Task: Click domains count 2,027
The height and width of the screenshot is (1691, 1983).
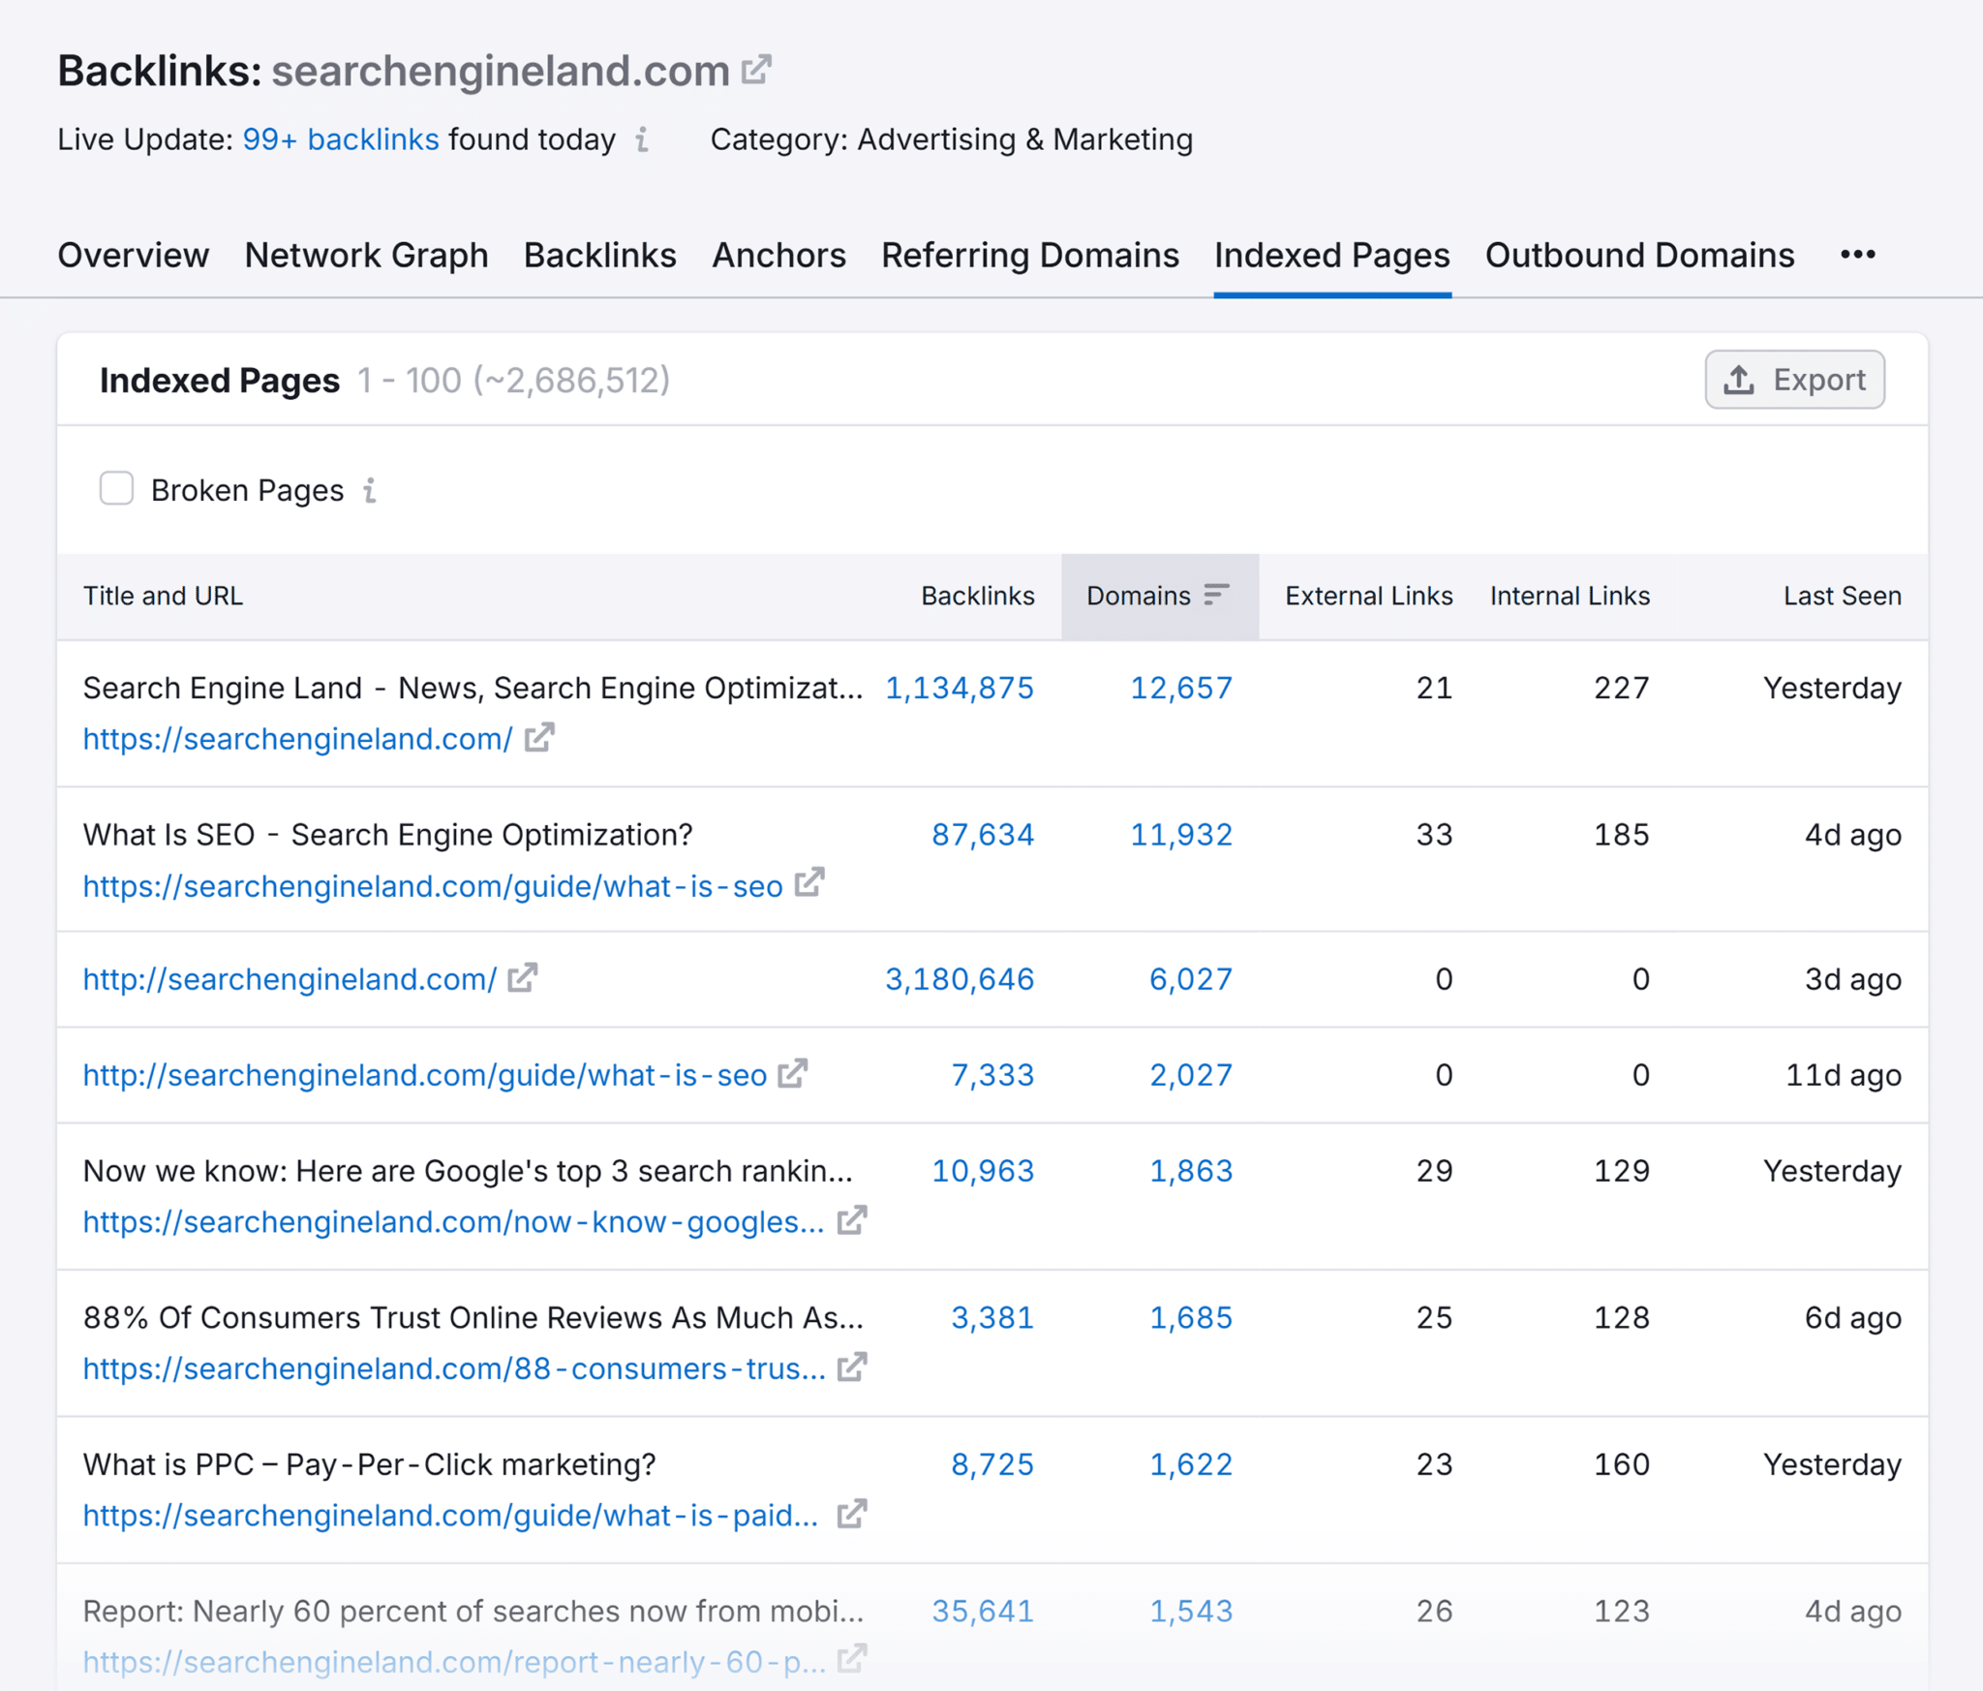Action: pos(1191,1075)
